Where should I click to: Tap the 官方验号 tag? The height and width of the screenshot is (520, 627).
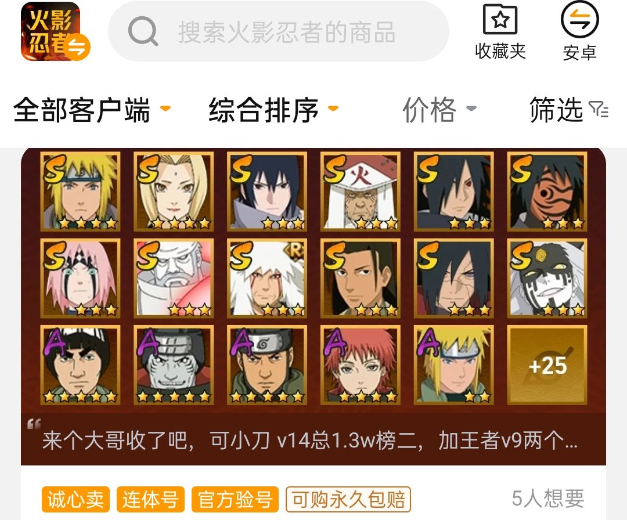point(235,499)
